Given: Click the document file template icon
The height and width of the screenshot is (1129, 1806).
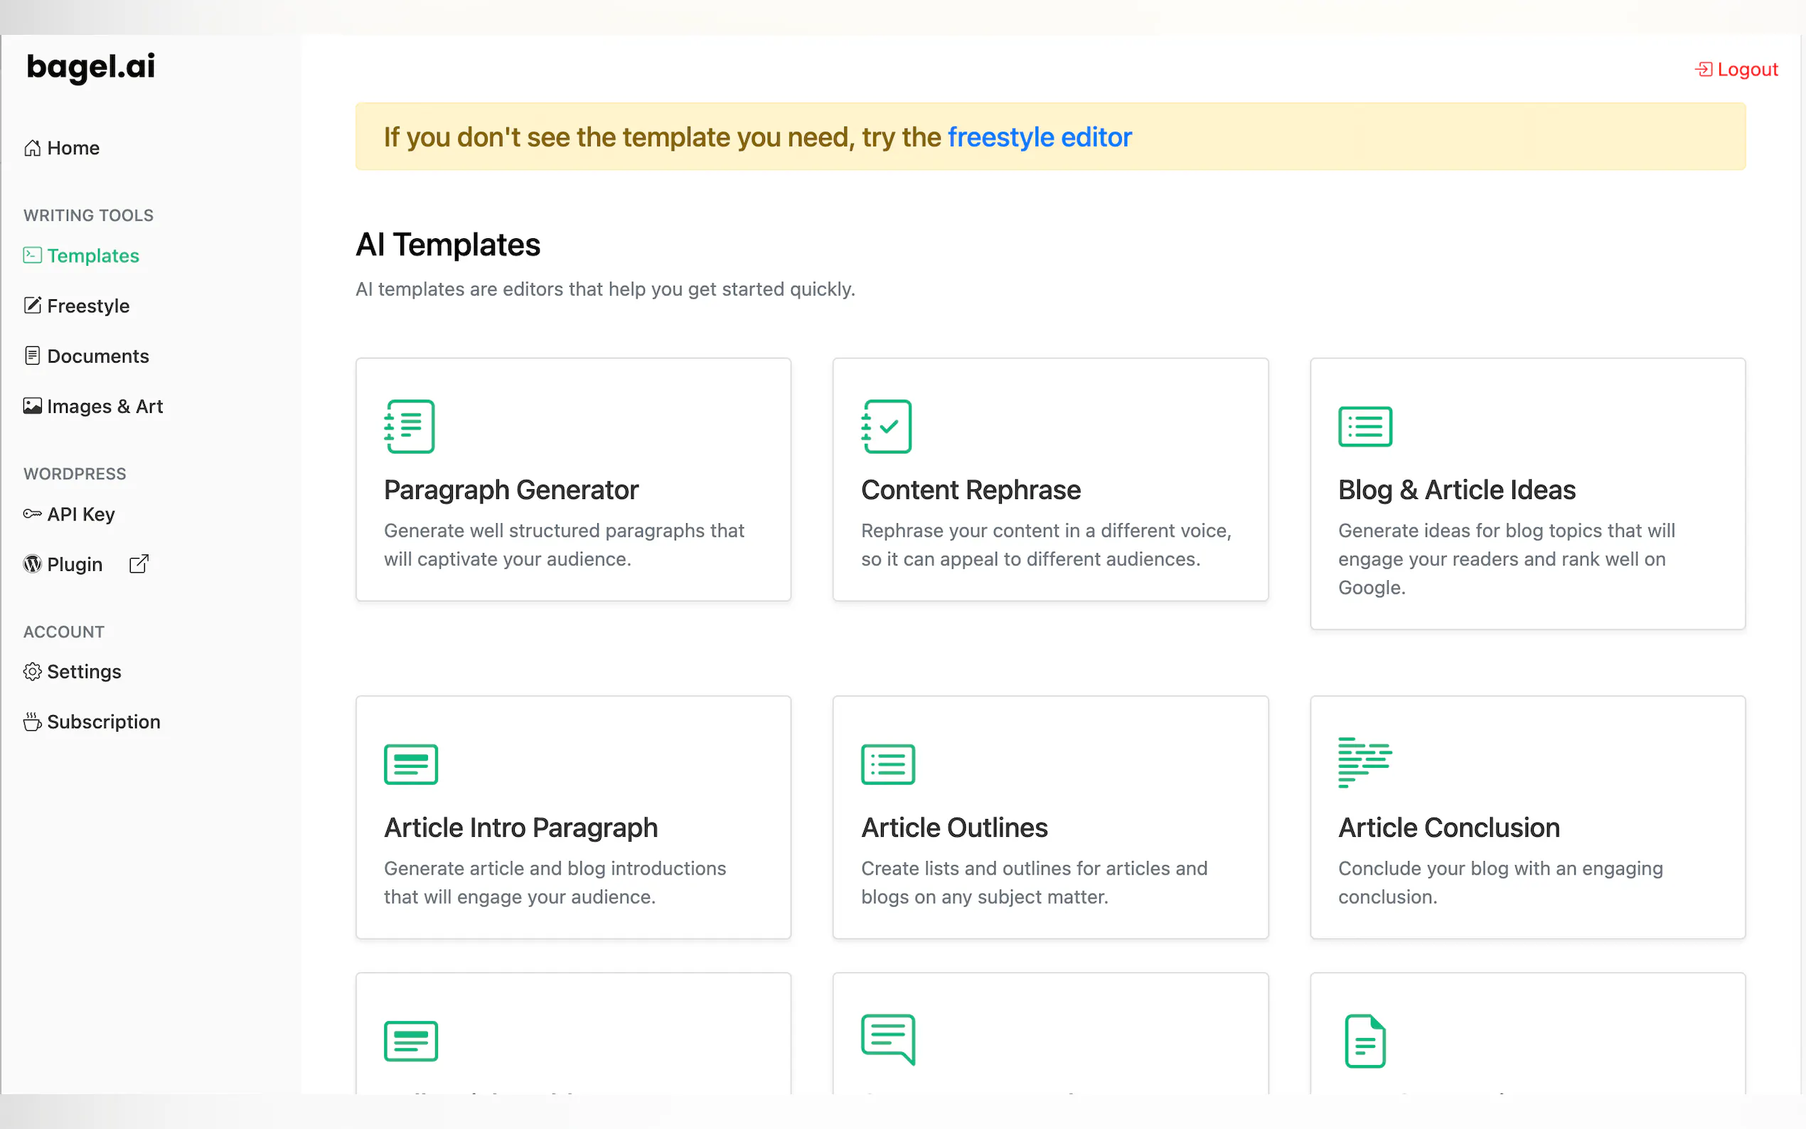Looking at the screenshot, I should [x=1364, y=1040].
